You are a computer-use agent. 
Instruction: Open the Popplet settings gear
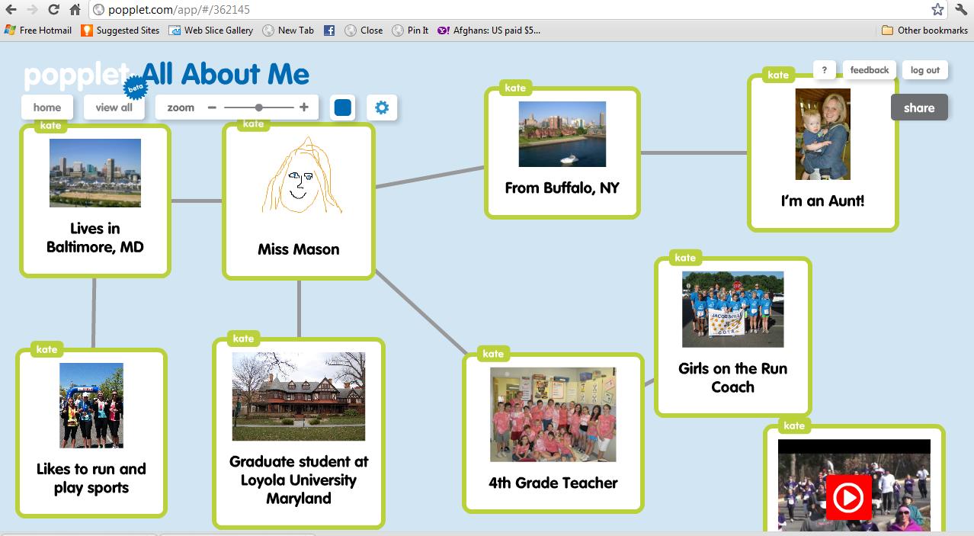tap(382, 108)
